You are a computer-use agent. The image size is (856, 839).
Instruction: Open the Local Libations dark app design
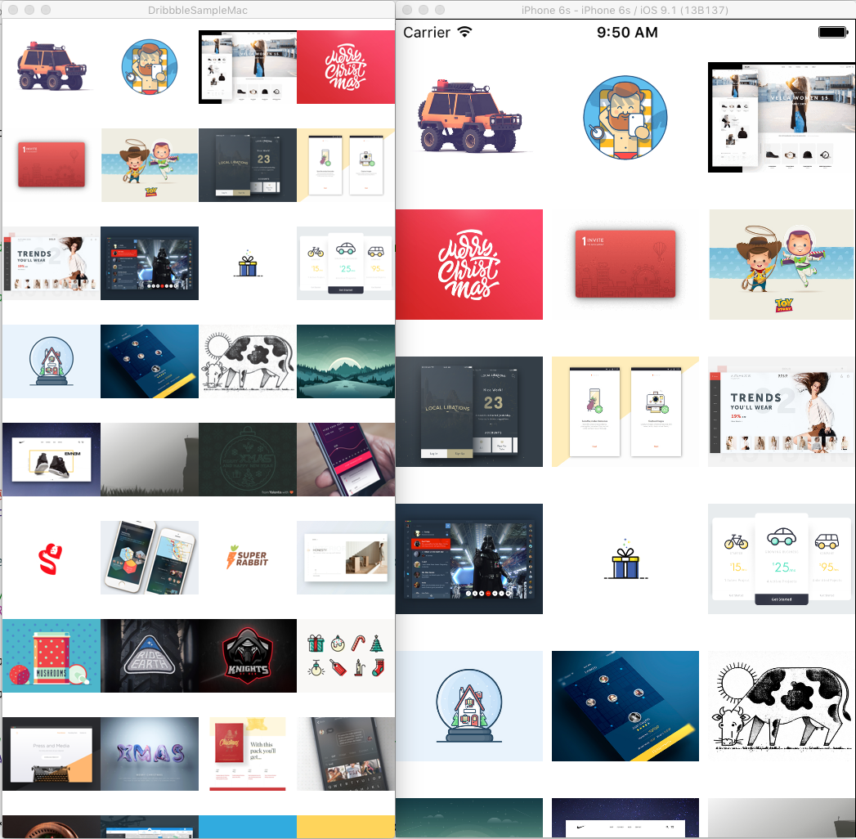(x=468, y=411)
